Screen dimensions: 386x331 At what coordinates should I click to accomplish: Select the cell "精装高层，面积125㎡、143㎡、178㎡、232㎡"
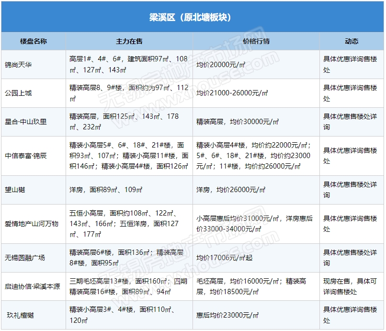[x=129, y=122]
